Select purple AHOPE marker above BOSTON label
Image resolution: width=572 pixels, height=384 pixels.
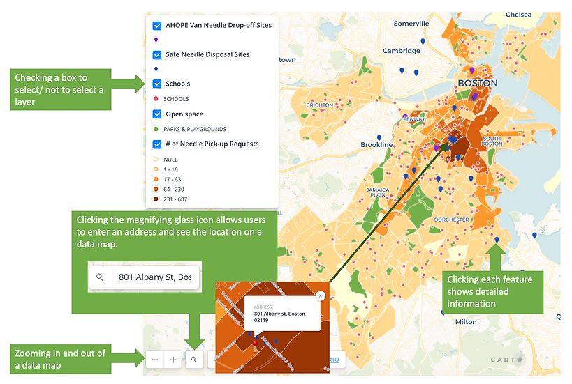pos(472,70)
